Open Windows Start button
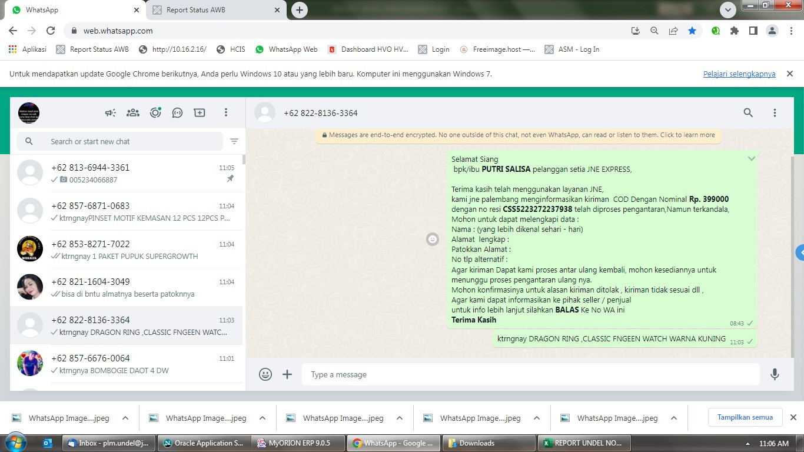804x452 pixels. [15, 443]
